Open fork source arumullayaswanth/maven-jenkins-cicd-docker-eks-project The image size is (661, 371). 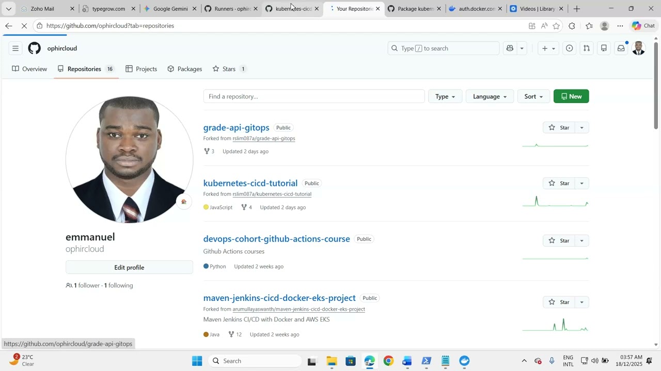pos(299,309)
